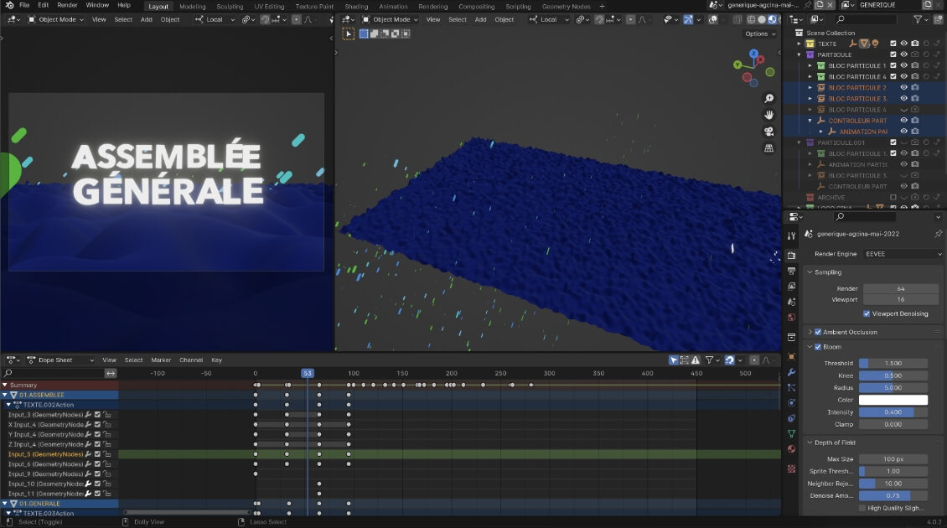Click the viewport zoom magnifier gizmo
Image resolution: width=947 pixels, height=528 pixels.
(768, 98)
